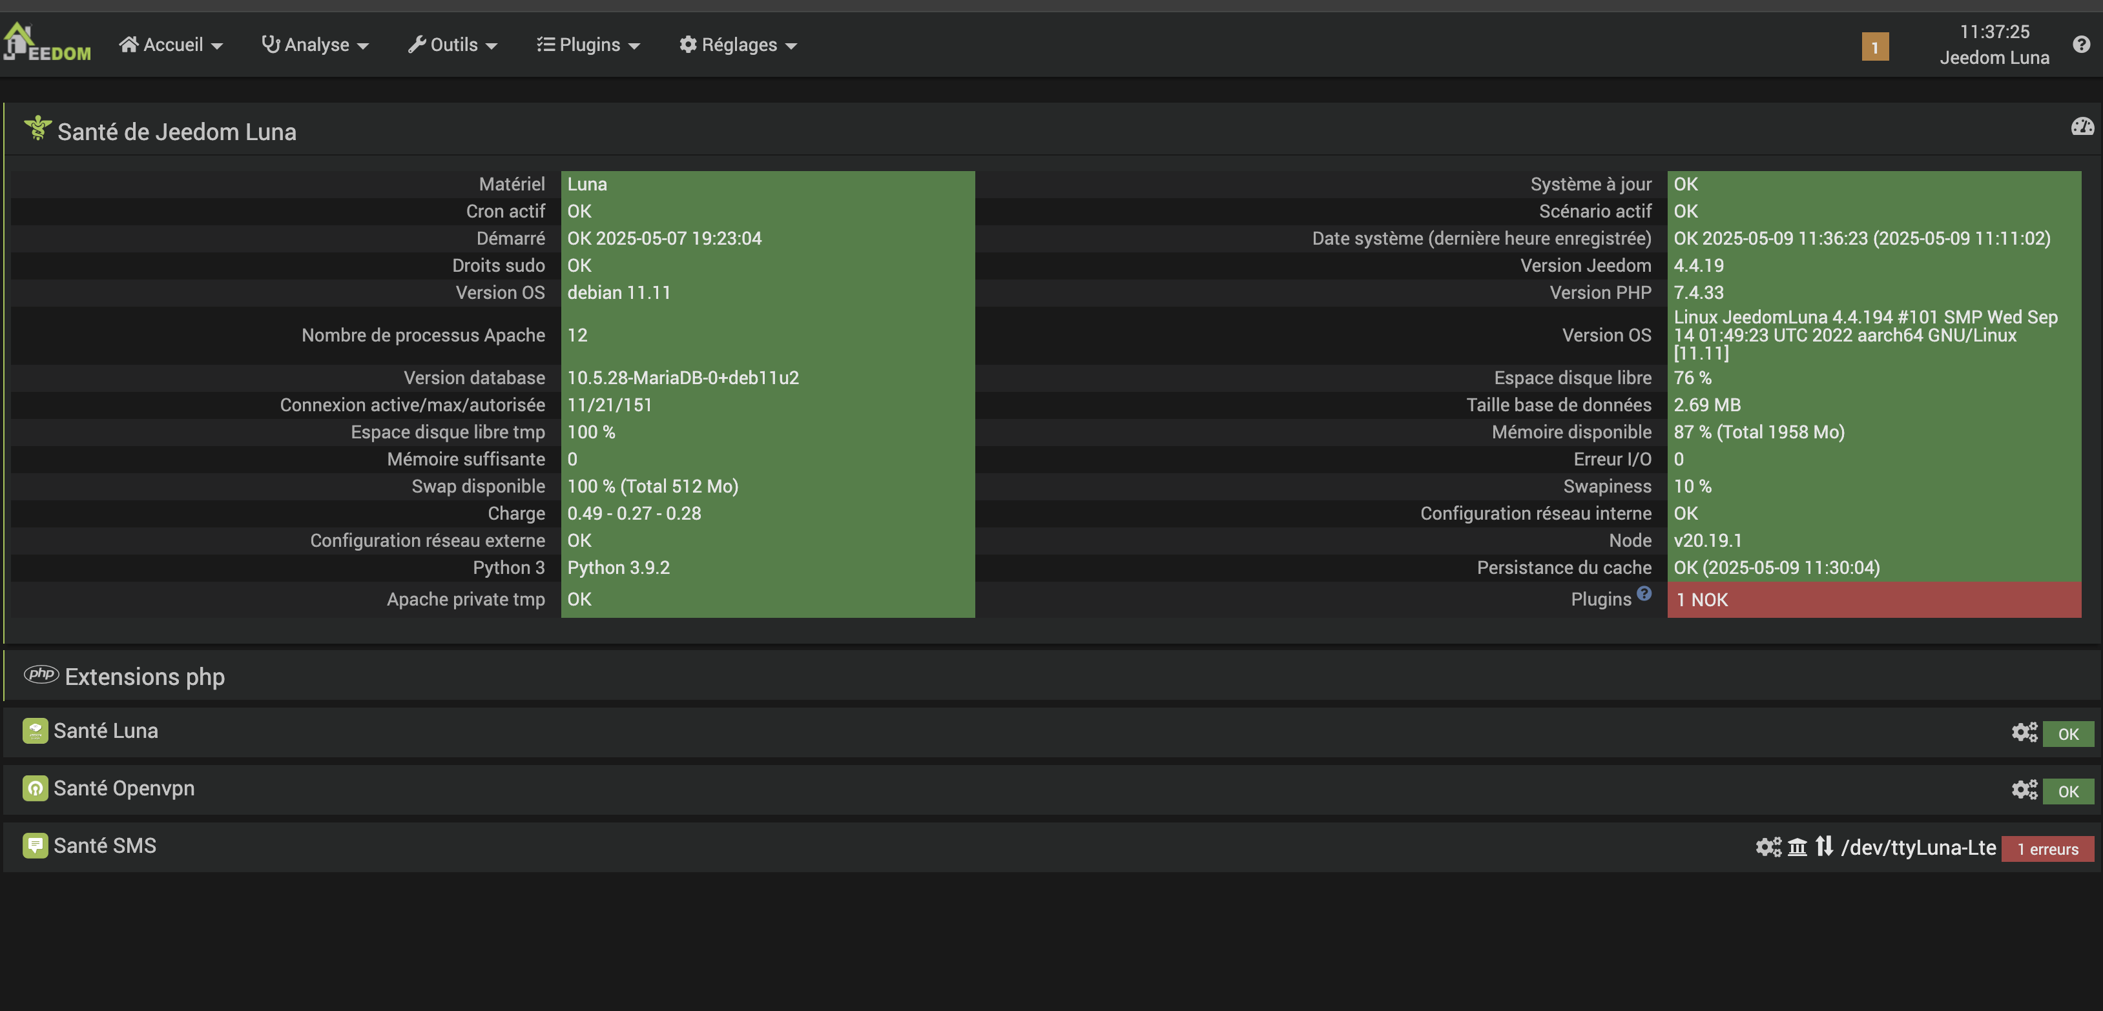2103x1011 pixels.
Task: Click the Version PHP value 7.4.33
Action: (1698, 292)
